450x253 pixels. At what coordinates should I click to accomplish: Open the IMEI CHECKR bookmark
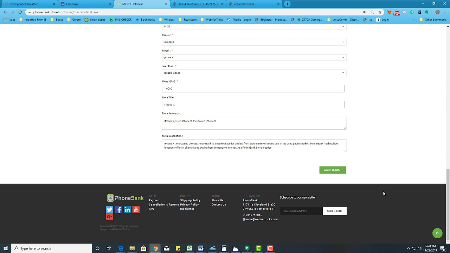coord(121,20)
